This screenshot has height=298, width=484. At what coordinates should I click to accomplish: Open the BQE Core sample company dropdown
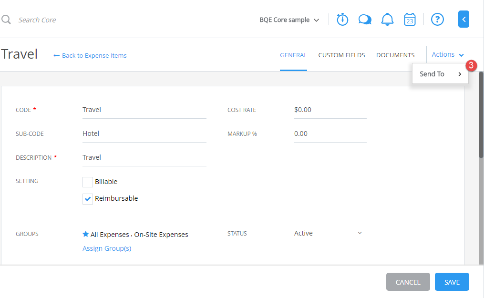pos(289,20)
